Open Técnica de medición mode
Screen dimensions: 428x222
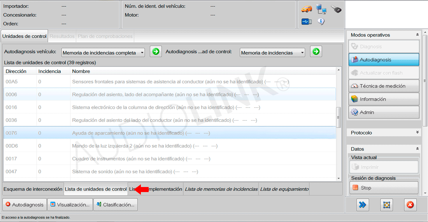pos(384,86)
